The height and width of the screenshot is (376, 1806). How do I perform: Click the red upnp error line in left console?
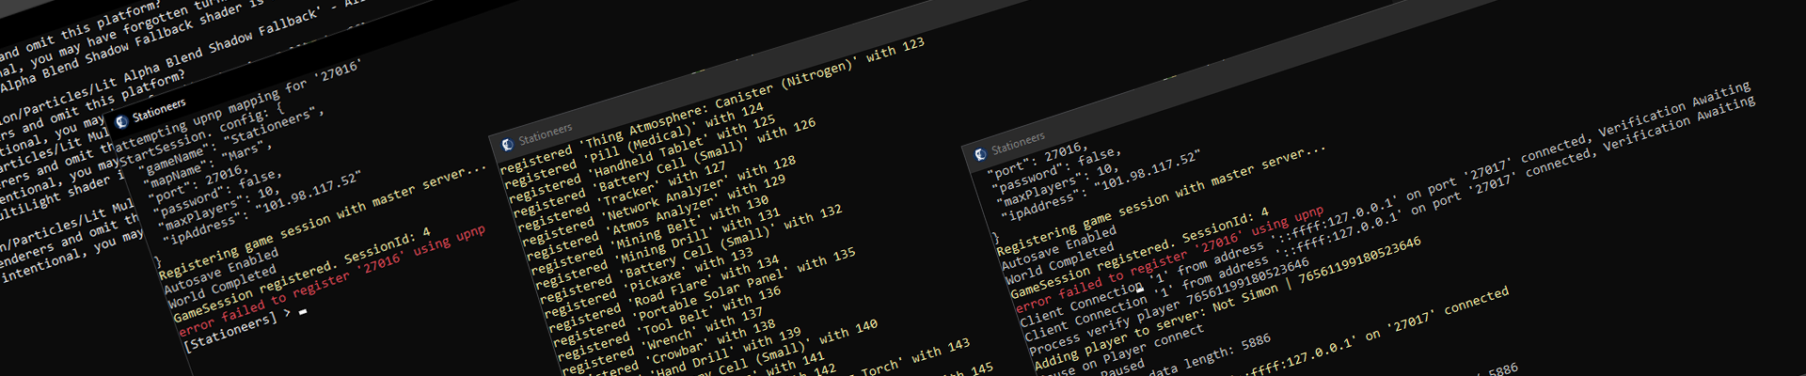click(331, 281)
